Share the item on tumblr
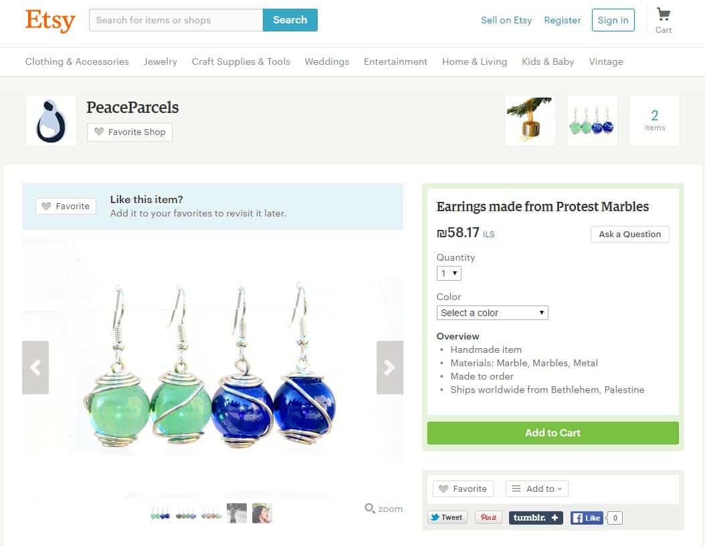The width and height of the screenshot is (705, 546). [x=536, y=518]
